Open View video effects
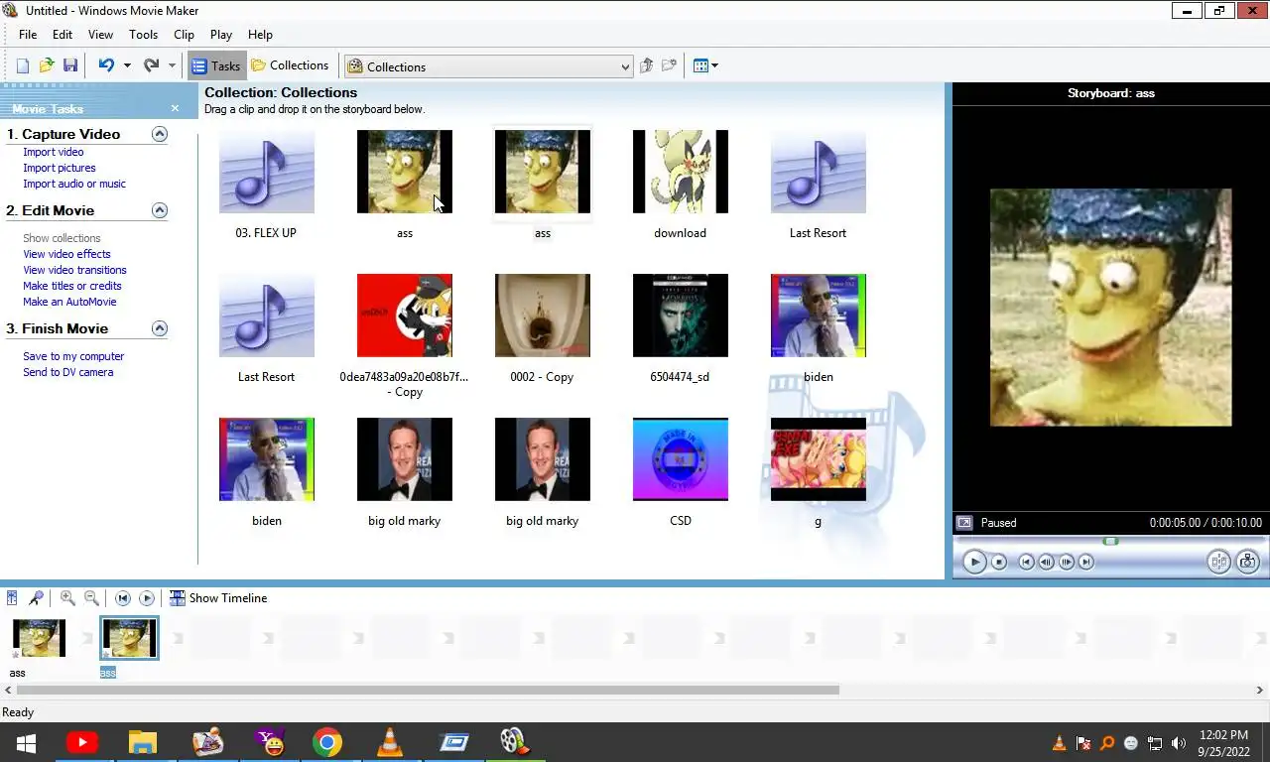Image resolution: width=1270 pixels, height=762 pixels. tap(66, 254)
